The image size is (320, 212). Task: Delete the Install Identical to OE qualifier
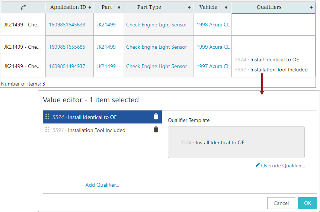tap(156, 117)
